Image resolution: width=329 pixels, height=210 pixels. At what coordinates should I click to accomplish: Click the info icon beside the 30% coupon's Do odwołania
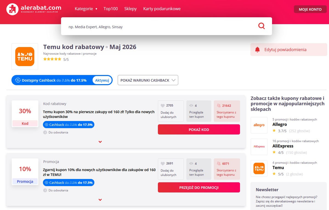tap(45, 132)
